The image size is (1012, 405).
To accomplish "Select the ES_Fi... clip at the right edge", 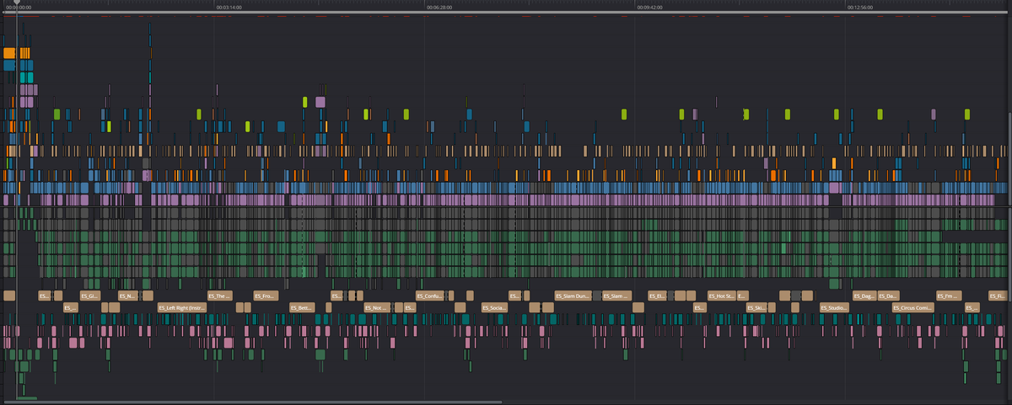I will pyautogui.click(x=997, y=296).
